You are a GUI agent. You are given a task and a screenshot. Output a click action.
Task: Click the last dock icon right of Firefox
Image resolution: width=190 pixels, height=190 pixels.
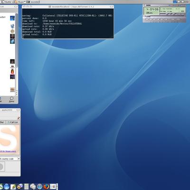pyautogui.click(x=53, y=187)
